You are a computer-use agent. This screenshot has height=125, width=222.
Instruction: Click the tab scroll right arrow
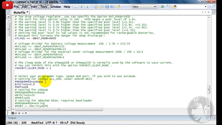[205, 12]
